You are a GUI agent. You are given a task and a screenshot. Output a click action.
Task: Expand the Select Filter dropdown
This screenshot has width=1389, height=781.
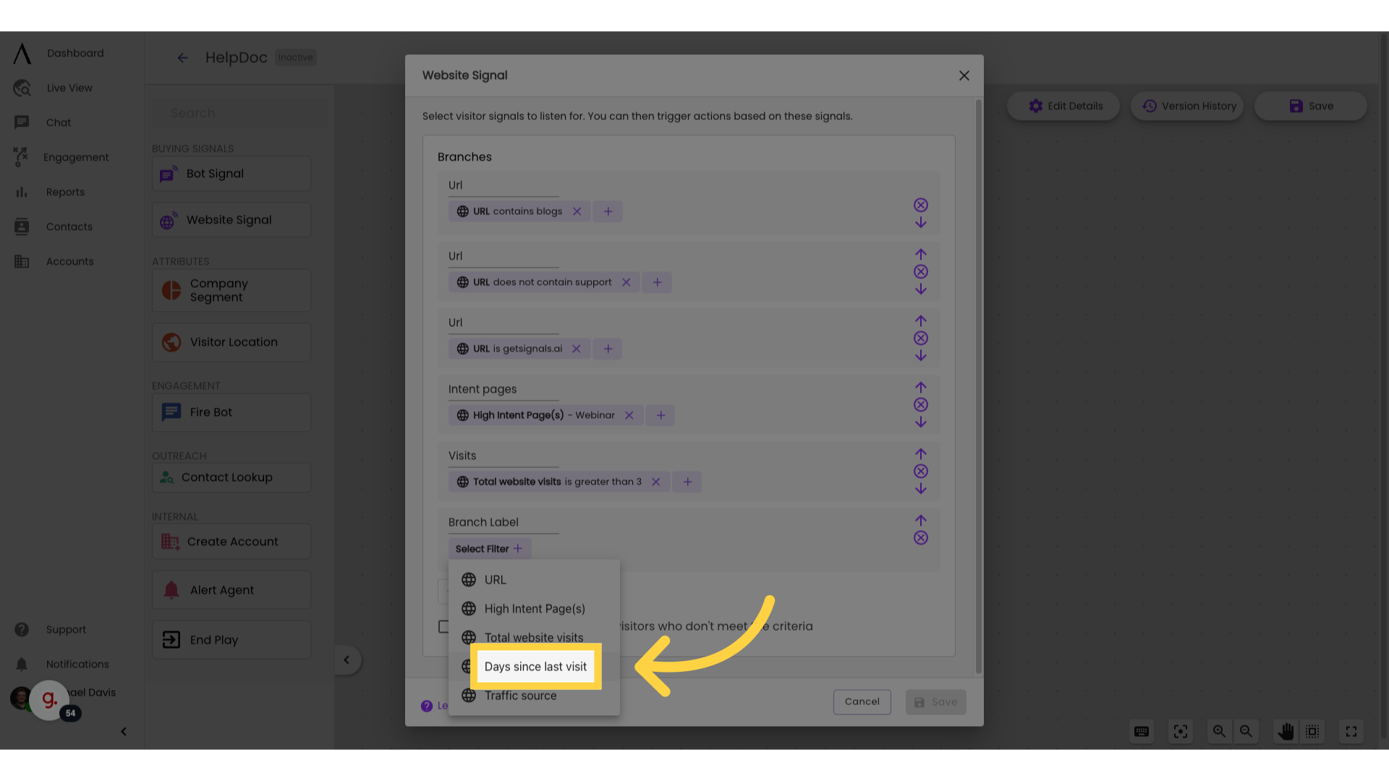(488, 548)
